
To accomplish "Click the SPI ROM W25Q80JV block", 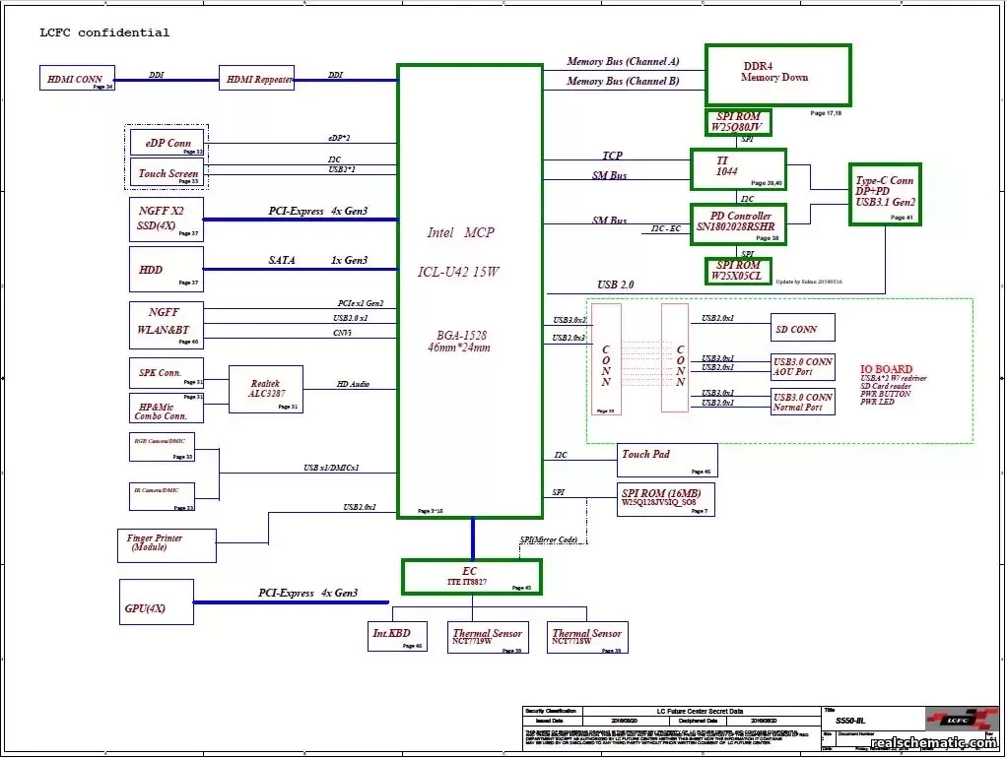I will (738, 122).
